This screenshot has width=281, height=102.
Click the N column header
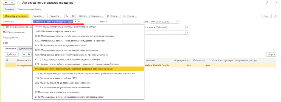pyautogui.click(x=10, y=61)
